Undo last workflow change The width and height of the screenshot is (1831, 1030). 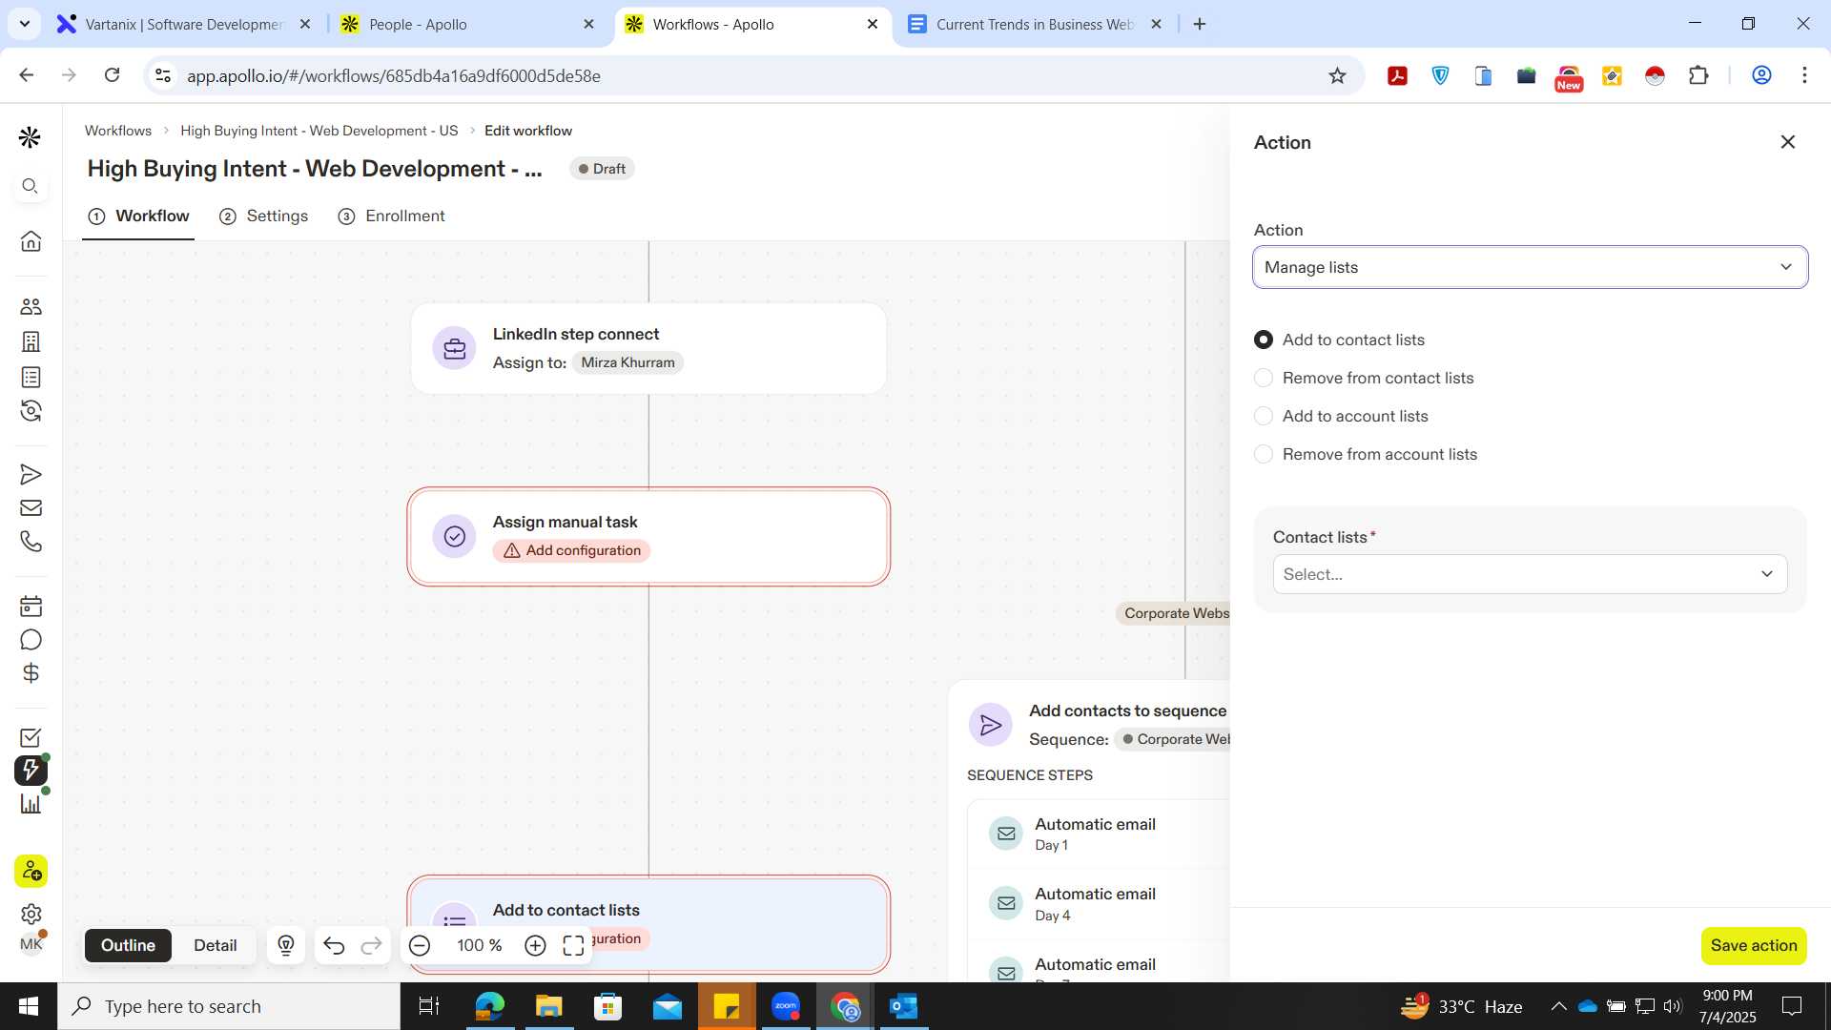point(334,945)
